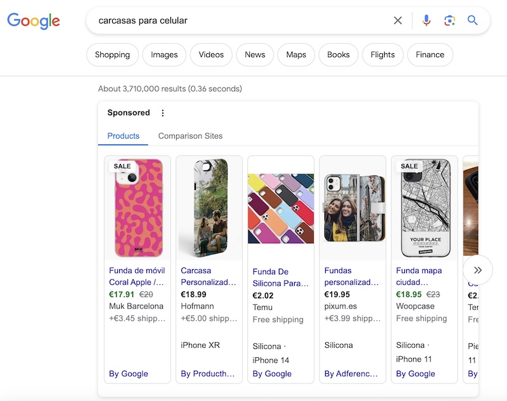Open the Carcasa Personalizada Hofmann link
Screen dimensions: 507x401
coord(209,276)
